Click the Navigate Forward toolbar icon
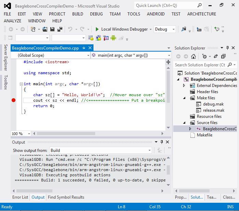The width and height of the screenshot is (239, 211). click(x=23, y=29)
